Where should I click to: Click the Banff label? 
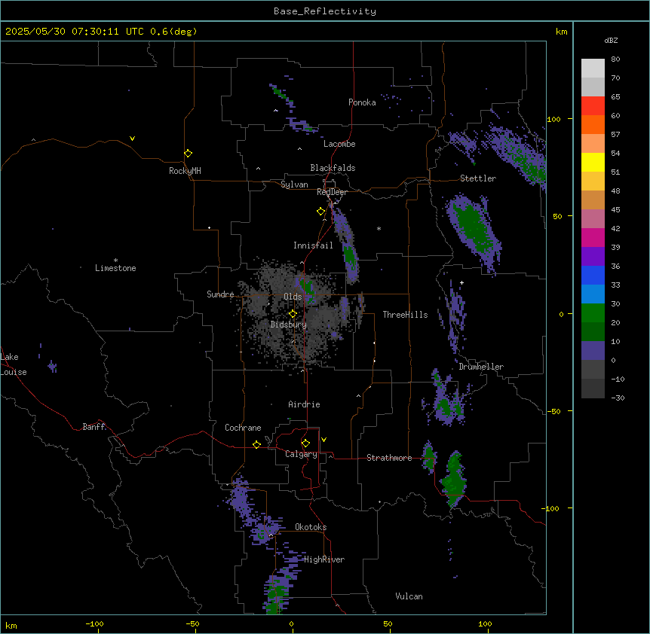click(94, 427)
